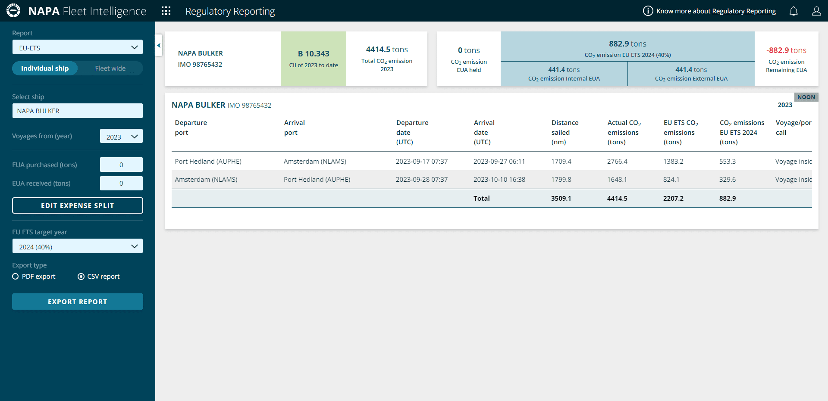Click the 0 tons EUA held value
The image size is (828, 401).
point(469,50)
